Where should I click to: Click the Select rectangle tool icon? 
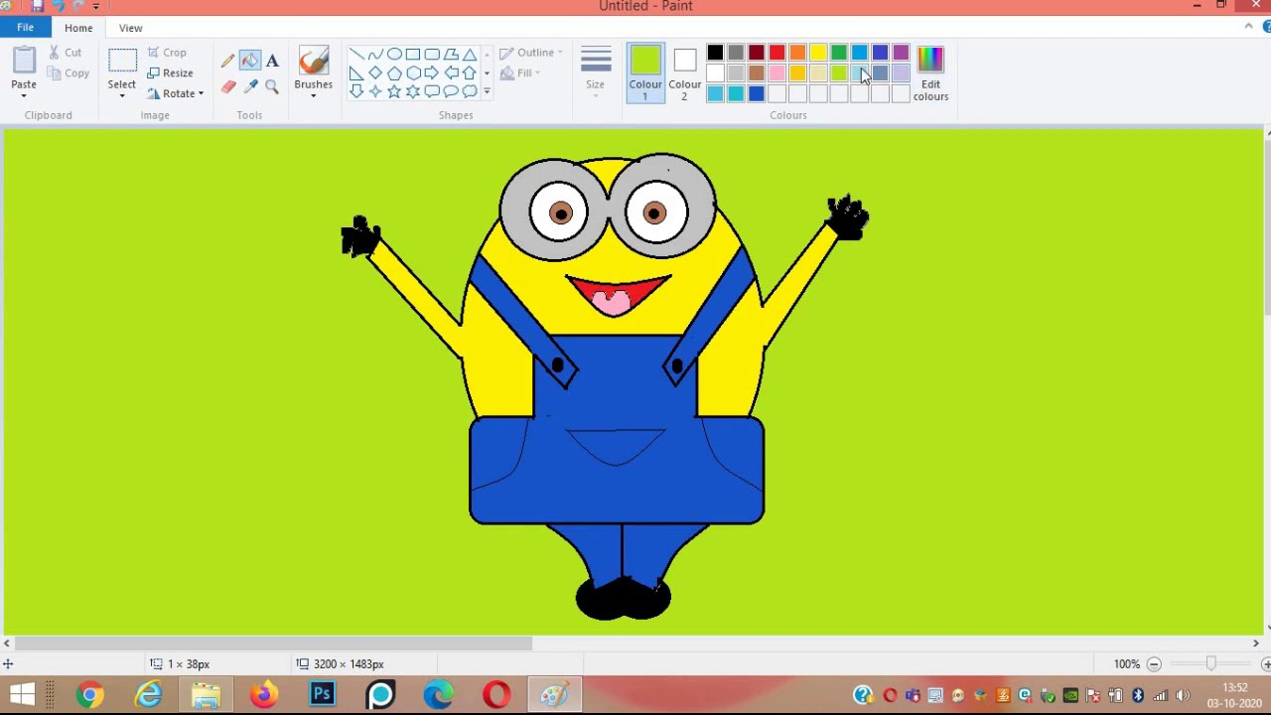[x=122, y=61]
